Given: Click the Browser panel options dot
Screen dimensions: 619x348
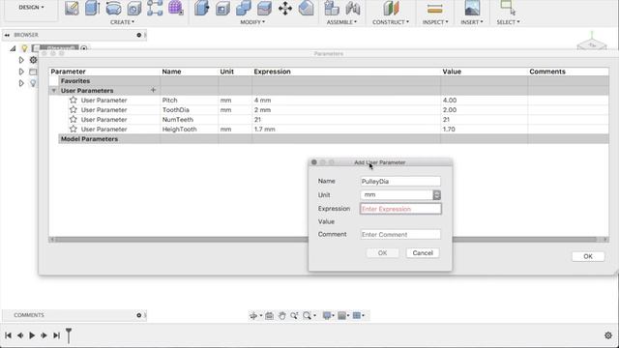Looking at the screenshot, I should (x=139, y=35).
